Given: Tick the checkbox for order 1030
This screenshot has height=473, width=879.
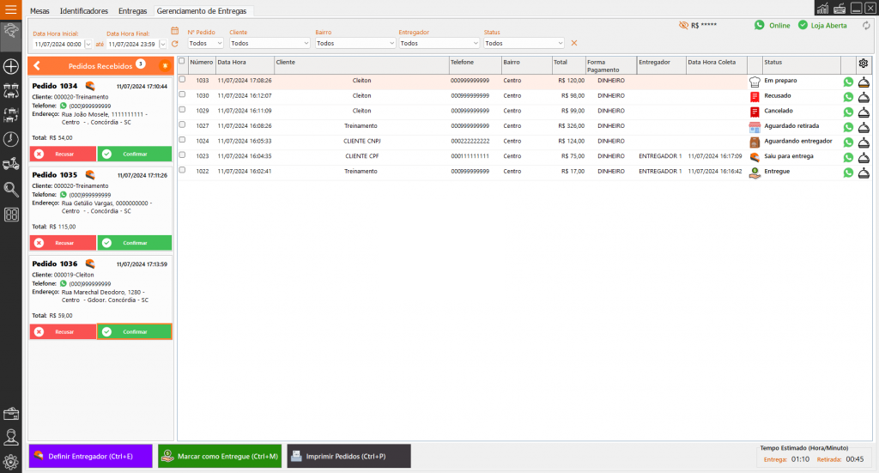Looking at the screenshot, I should pos(182,95).
